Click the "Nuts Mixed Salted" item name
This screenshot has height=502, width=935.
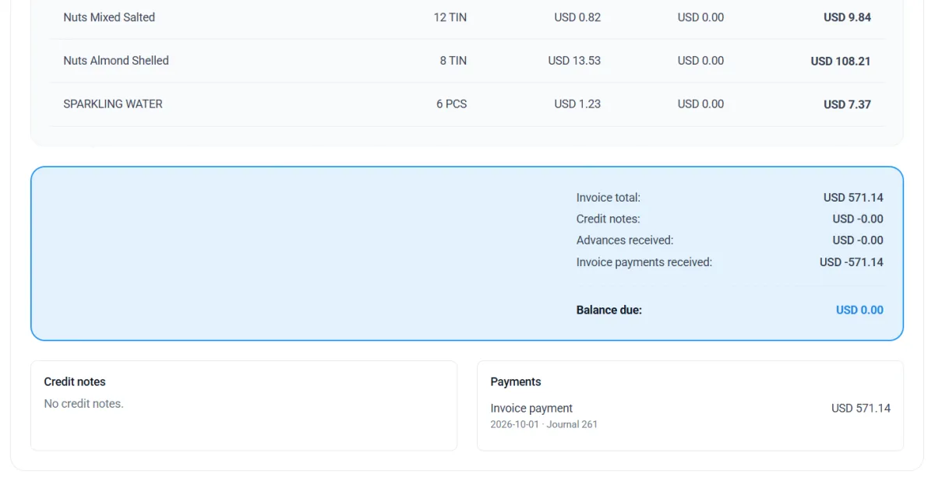pos(109,17)
